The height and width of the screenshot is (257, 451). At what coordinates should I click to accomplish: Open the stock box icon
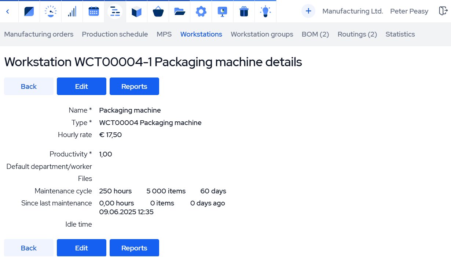pyautogui.click(x=136, y=12)
